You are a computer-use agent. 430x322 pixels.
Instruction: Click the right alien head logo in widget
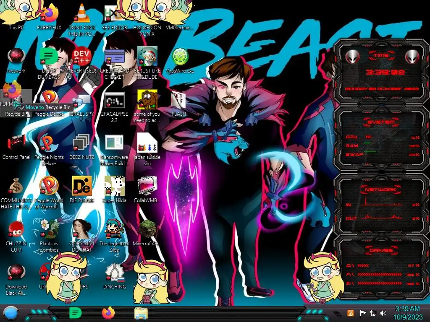coord(412,57)
